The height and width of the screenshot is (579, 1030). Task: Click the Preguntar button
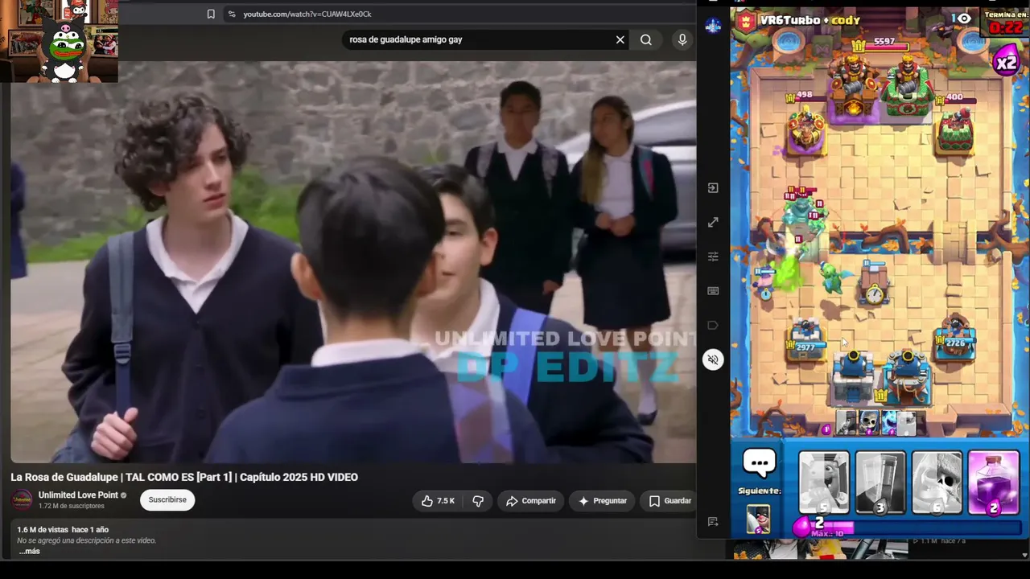pos(603,501)
